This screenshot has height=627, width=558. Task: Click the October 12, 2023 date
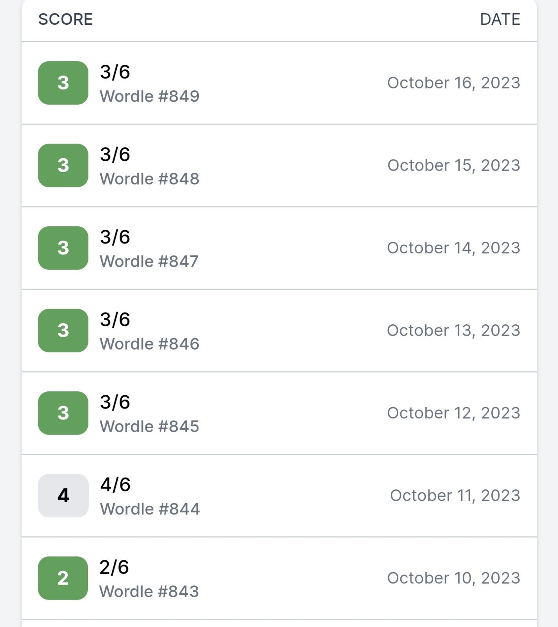tap(454, 413)
